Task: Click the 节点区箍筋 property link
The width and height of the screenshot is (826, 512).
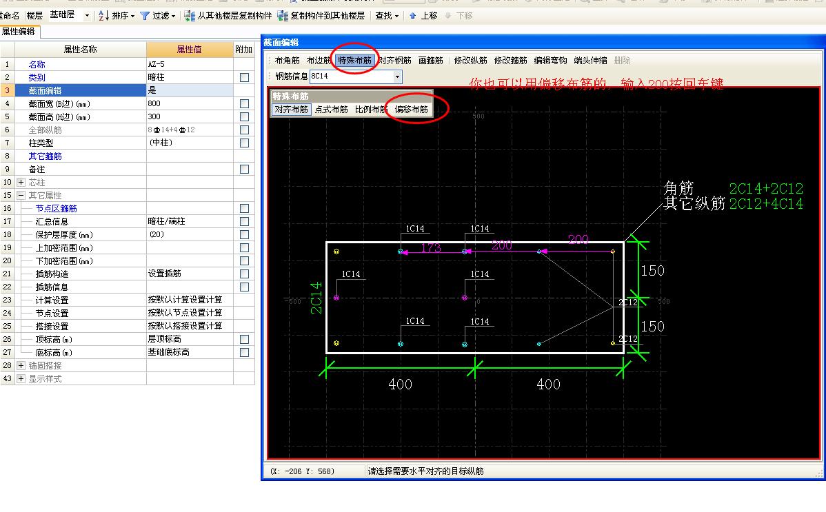Action: [57, 209]
